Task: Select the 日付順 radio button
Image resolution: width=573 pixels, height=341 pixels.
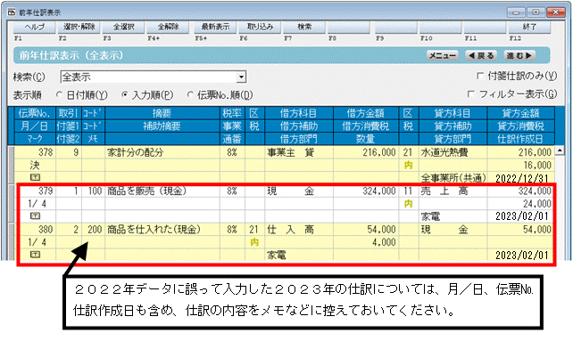Action: [59, 95]
